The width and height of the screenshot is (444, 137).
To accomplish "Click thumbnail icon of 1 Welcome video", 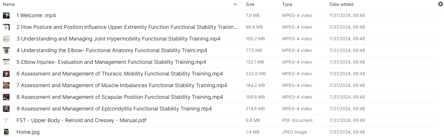I will pyautogui.click(x=6, y=15).
